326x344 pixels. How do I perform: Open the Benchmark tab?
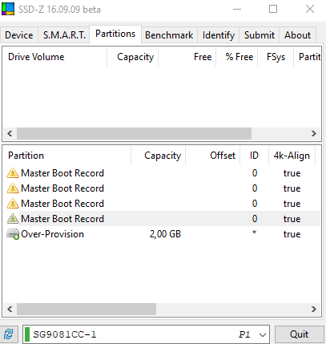[169, 35]
